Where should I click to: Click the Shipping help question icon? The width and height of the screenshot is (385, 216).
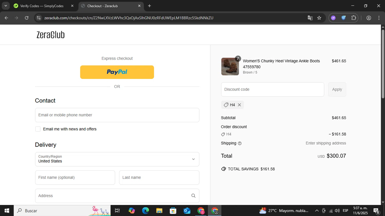240,143
